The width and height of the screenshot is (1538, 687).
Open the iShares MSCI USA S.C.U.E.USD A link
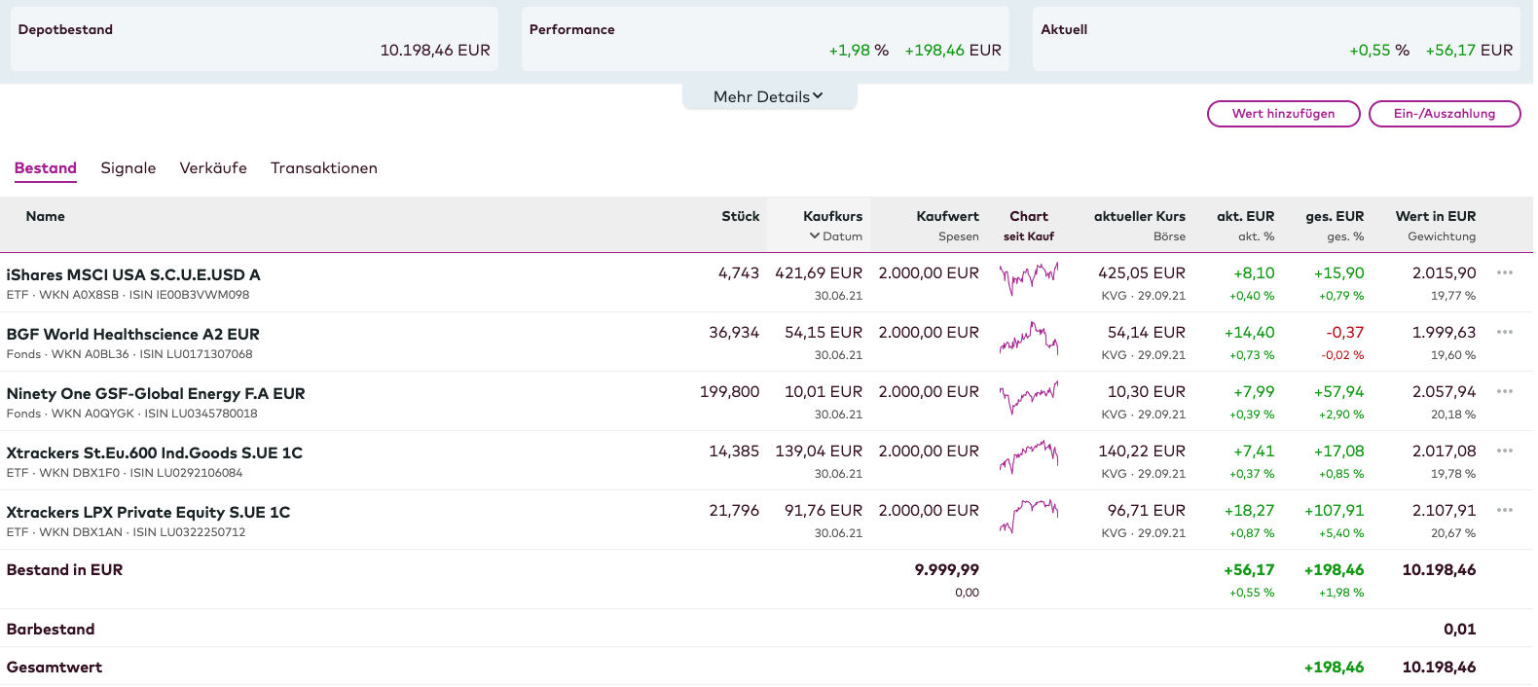tap(133, 275)
